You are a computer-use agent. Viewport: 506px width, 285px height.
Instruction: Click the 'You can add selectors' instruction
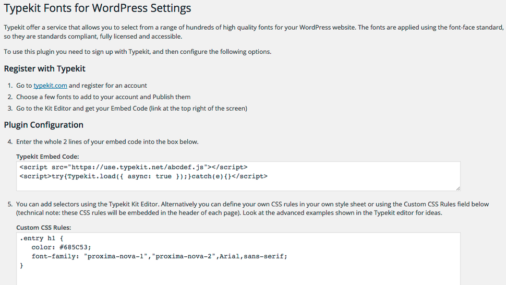(252, 208)
